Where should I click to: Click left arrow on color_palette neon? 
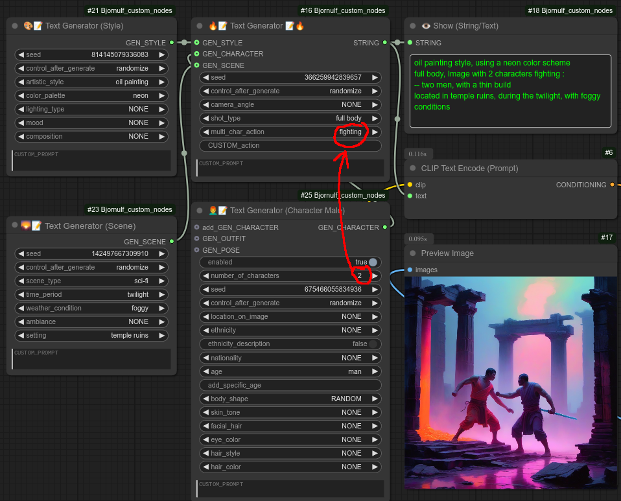click(21, 96)
